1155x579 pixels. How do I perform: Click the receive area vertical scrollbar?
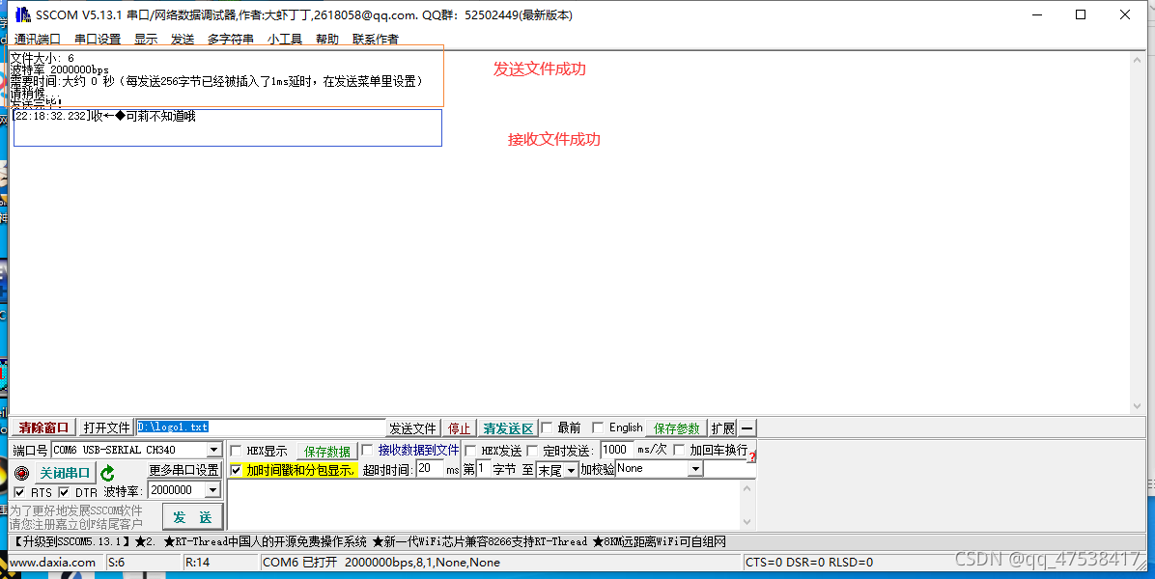click(x=1137, y=232)
